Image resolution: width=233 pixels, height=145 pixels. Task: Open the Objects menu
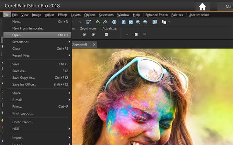tap(90, 15)
